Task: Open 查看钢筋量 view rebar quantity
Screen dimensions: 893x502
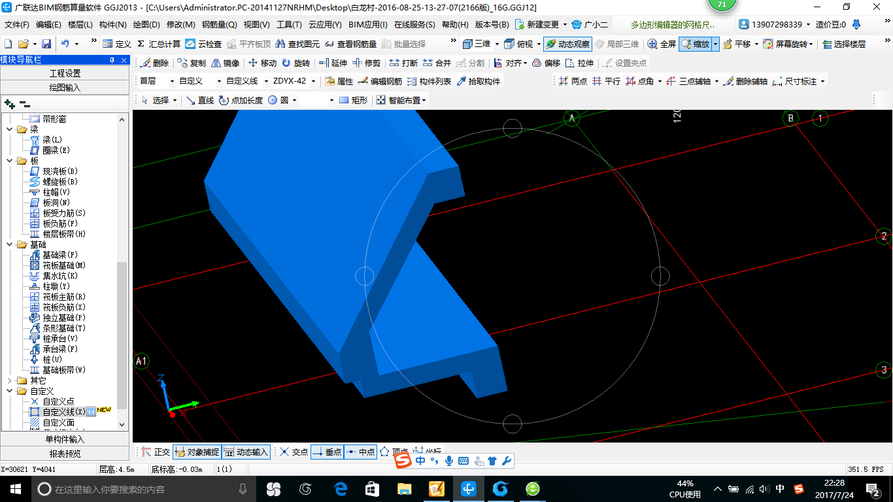Action: (350, 44)
